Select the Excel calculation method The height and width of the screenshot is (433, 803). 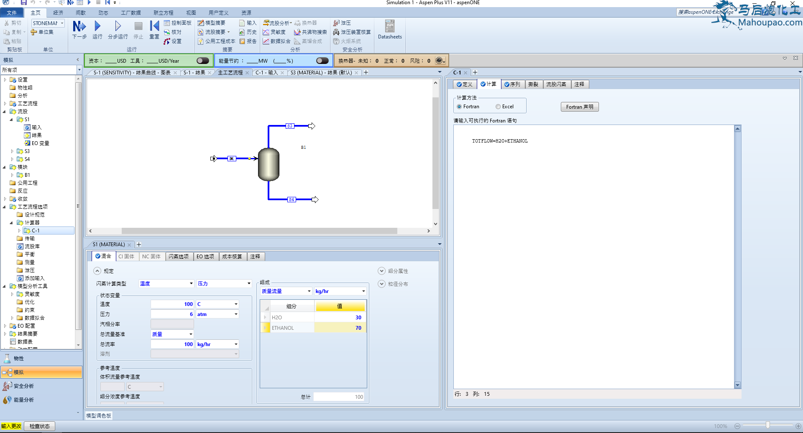[x=498, y=107]
